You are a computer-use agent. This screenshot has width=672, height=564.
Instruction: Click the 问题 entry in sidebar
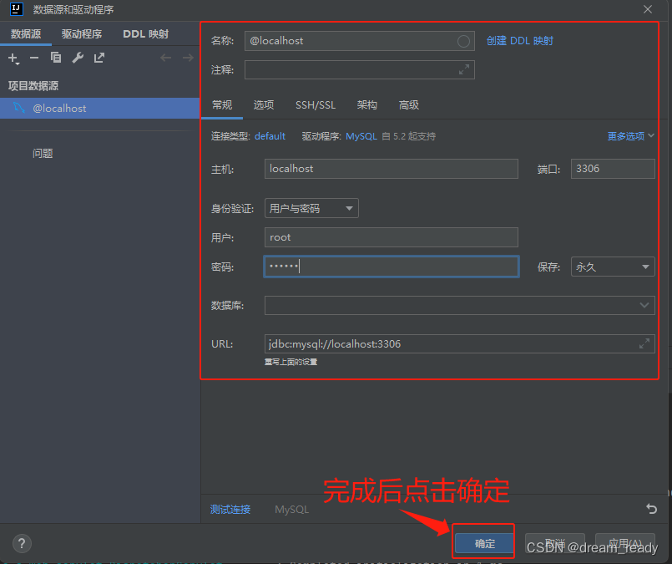tap(43, 153)
